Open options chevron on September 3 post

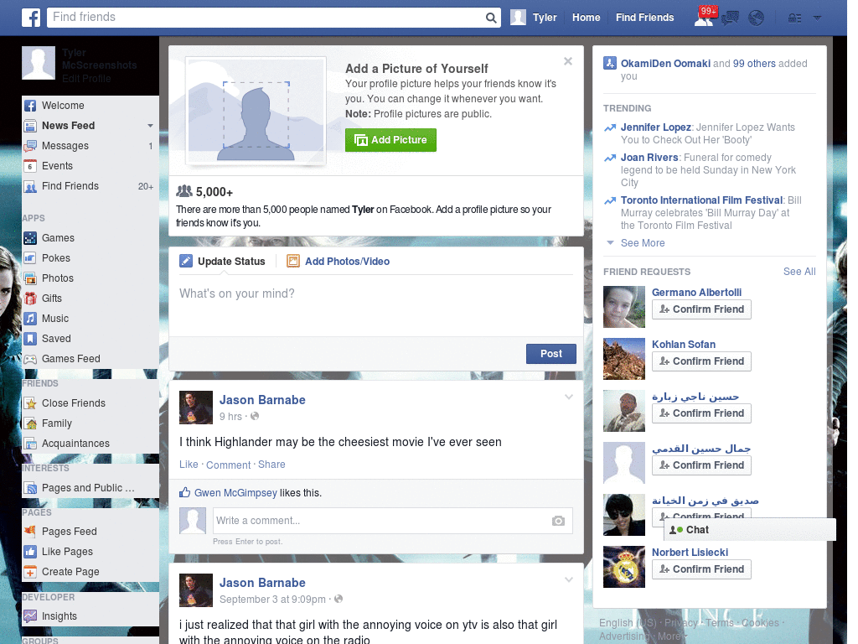(569, 579)
